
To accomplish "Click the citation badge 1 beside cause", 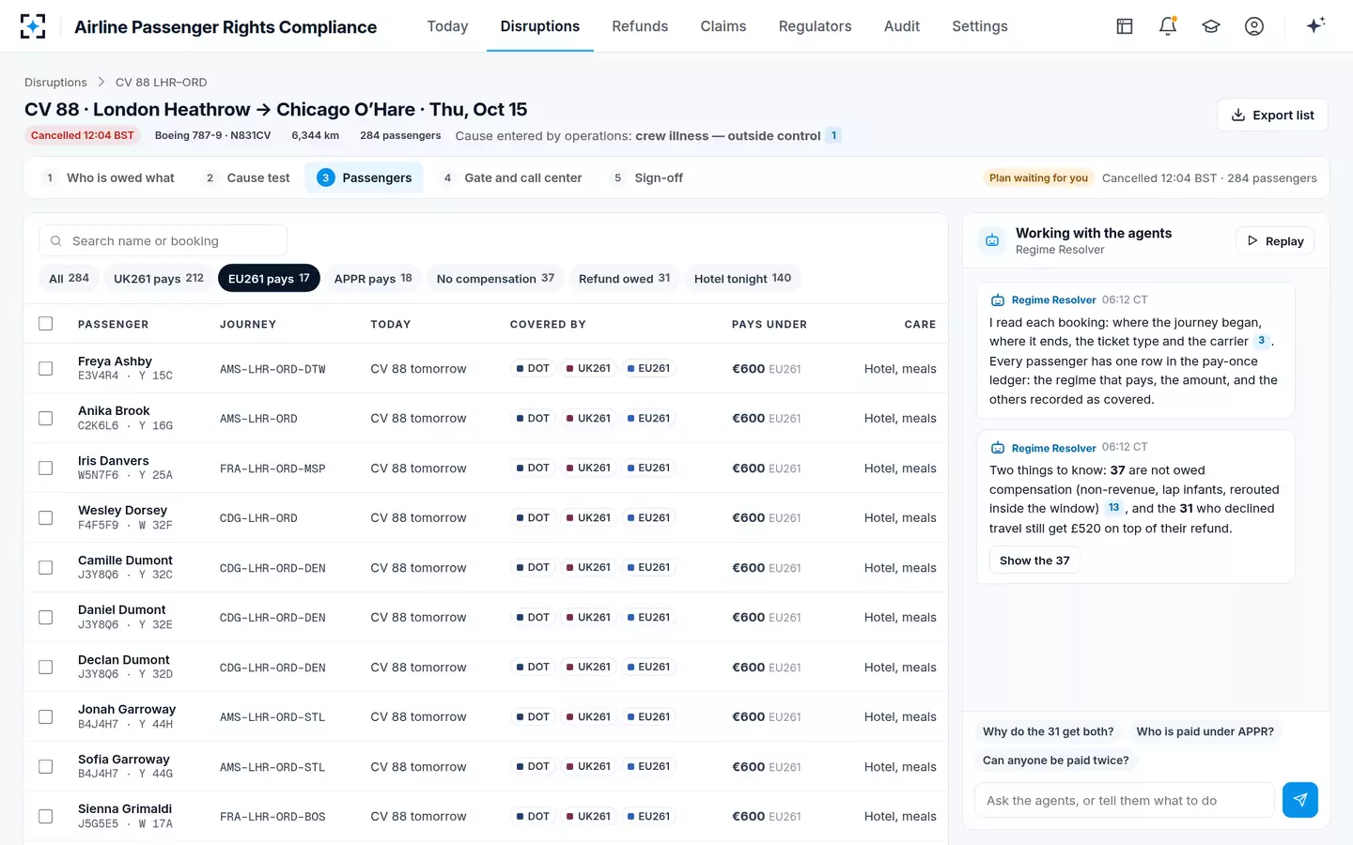I will pos(833,135).
